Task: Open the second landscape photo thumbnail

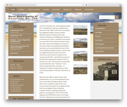Action: 80,43
